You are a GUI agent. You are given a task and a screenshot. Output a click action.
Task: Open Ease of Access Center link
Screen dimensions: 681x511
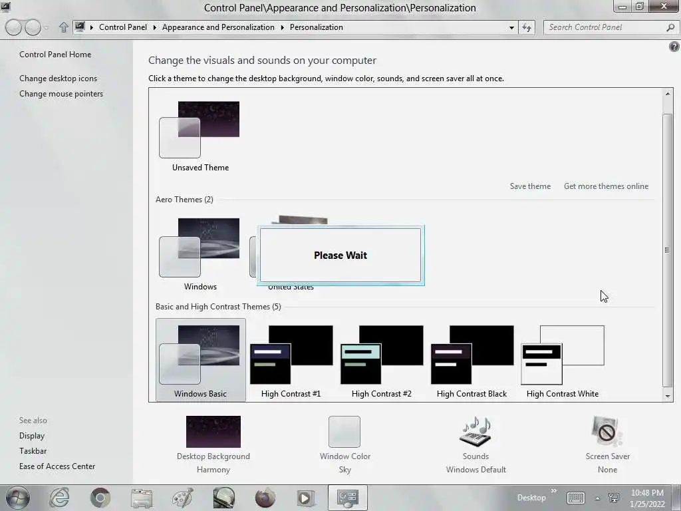tap(57, 466)
